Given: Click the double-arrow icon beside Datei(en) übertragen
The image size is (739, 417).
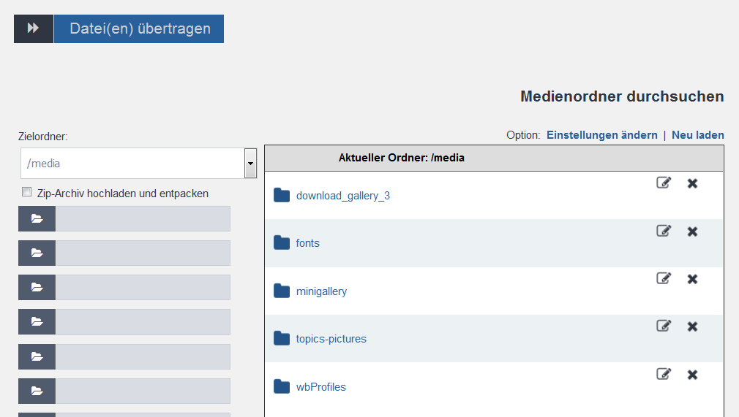Looking at the screenshot, I should pos(34,28).
